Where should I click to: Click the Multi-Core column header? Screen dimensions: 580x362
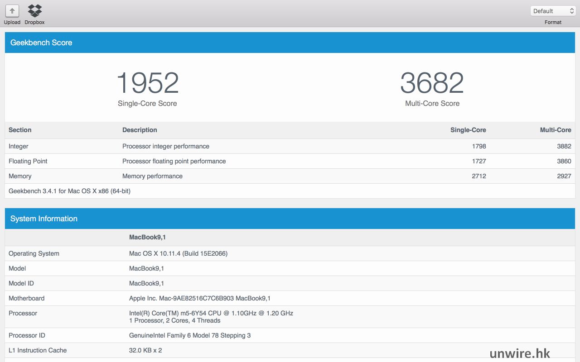(555, 130)
